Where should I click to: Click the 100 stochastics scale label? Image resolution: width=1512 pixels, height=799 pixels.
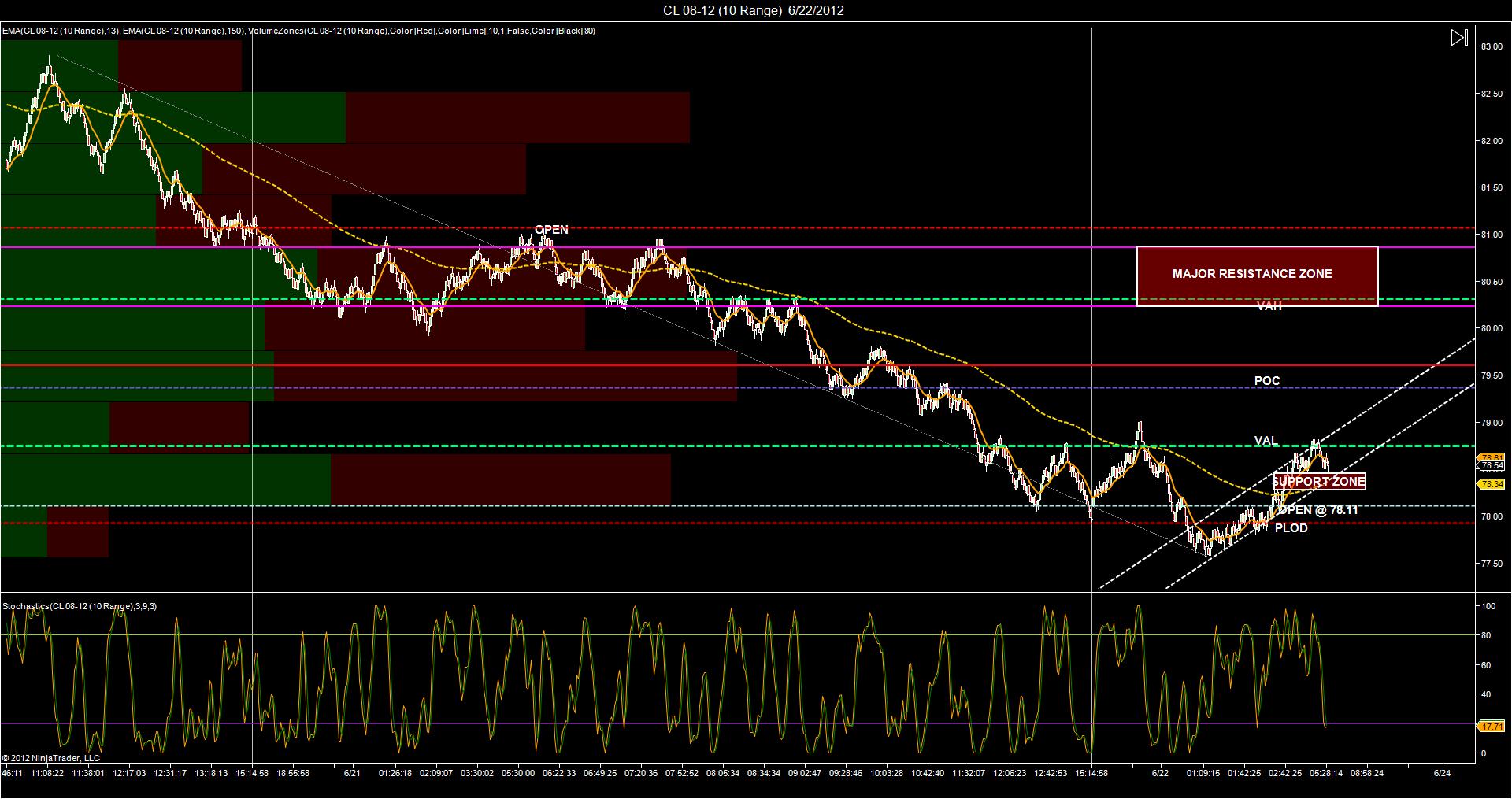(1488, 607)
